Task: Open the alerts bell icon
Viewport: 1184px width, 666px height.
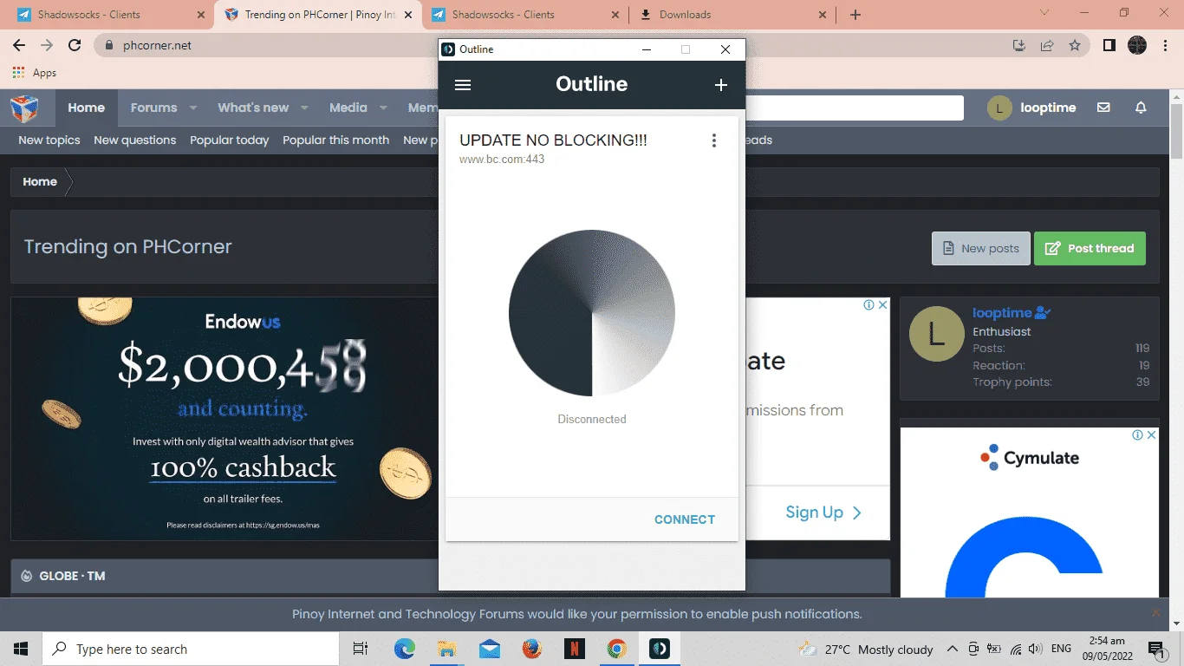Action: click(1141, 108)
